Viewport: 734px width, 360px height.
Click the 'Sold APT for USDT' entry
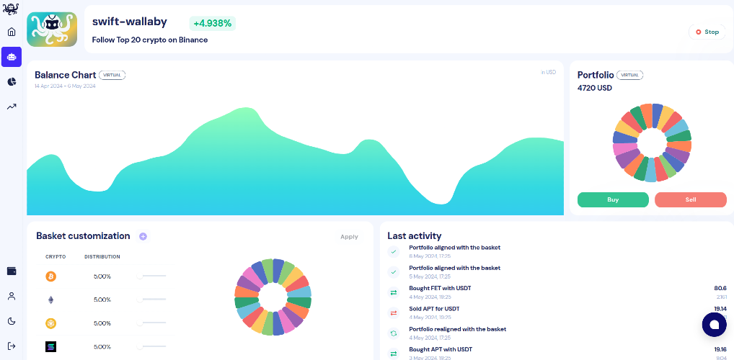[434, 309]
